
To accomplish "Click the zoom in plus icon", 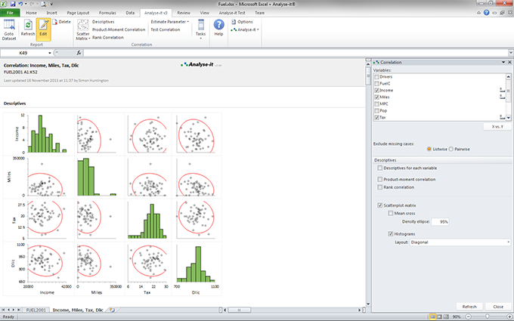I will (x=509, y=316).
